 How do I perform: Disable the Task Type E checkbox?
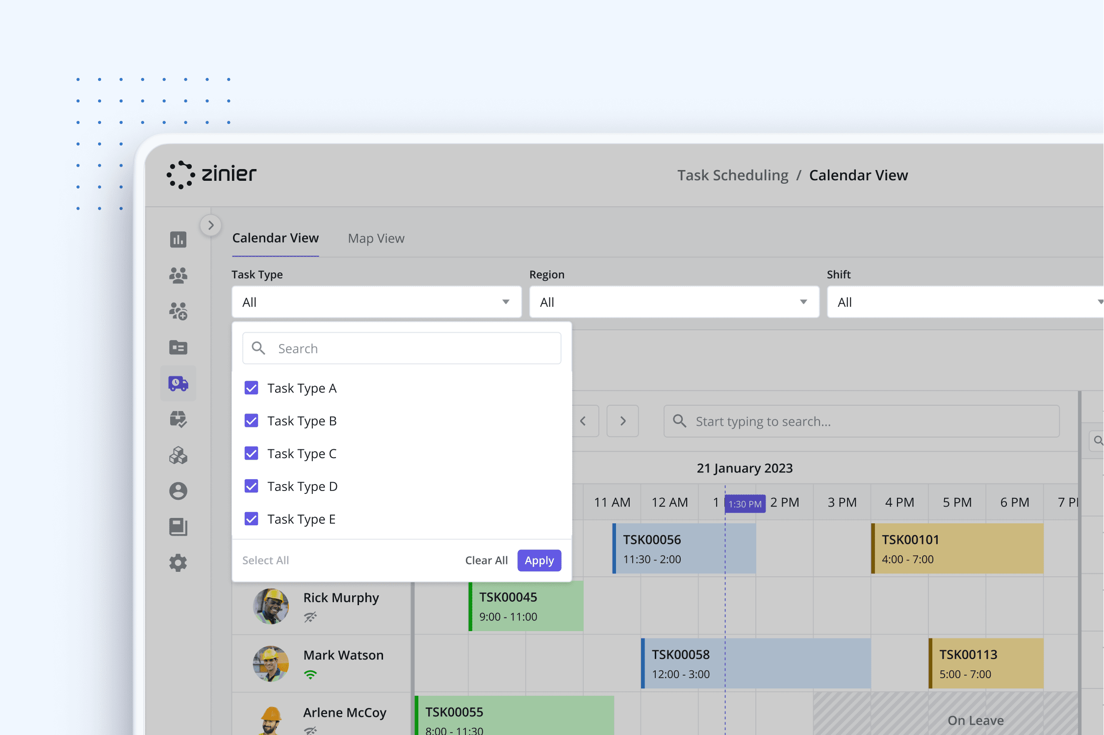[x=251, y=518]
